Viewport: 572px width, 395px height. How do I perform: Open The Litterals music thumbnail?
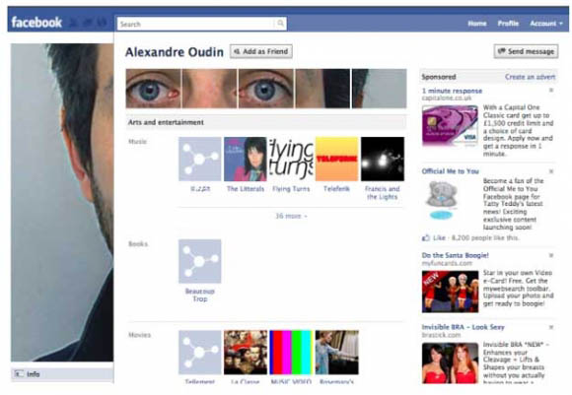(246, 159)
